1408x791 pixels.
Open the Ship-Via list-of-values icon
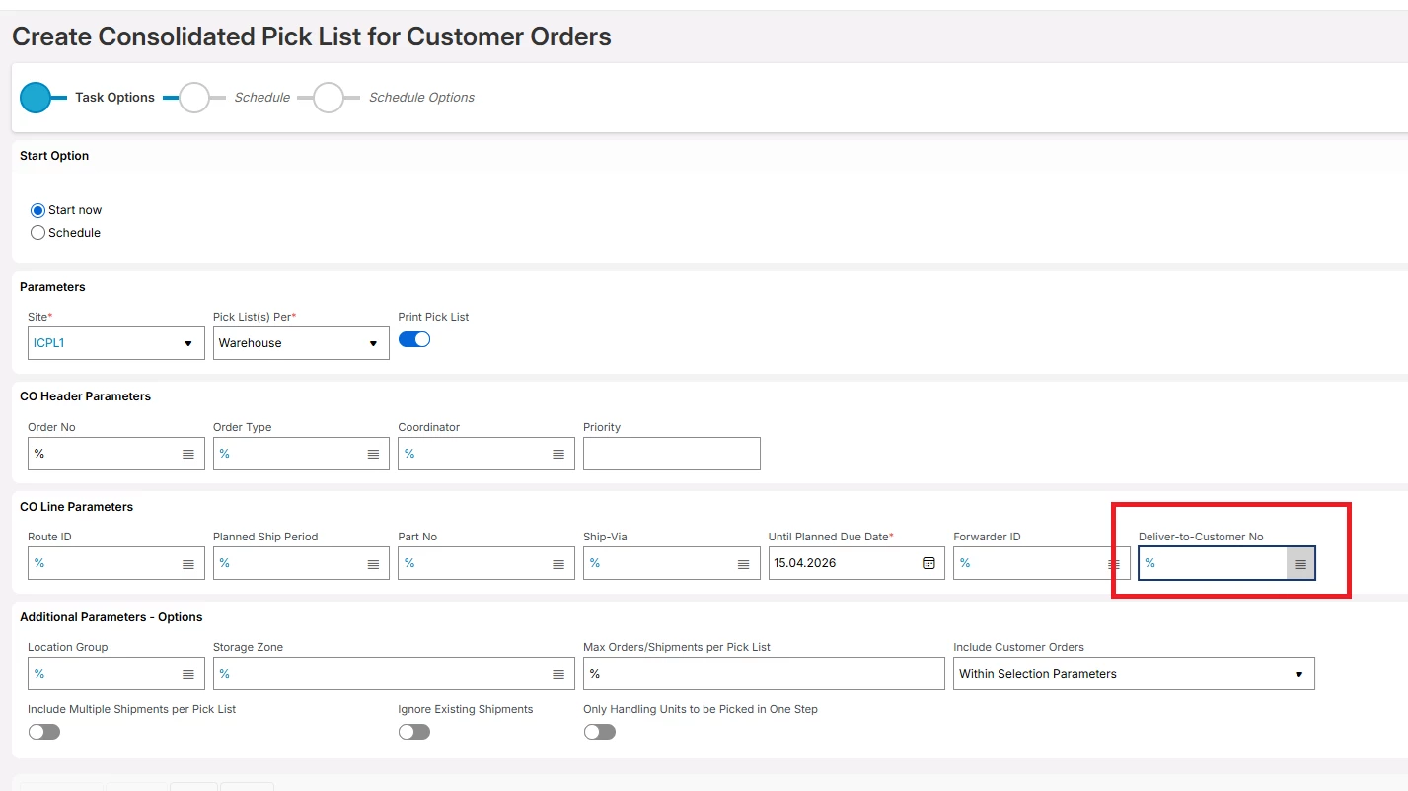click(x=743, y=564)
